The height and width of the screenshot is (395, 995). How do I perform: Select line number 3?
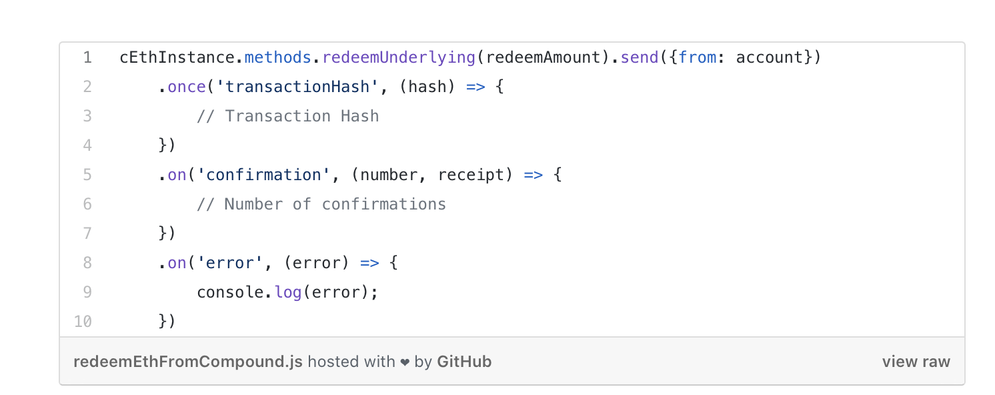87,116
